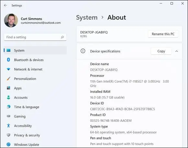Go back using the arrow icon
The image size is (188, 148).
click(x=6, y=6)
